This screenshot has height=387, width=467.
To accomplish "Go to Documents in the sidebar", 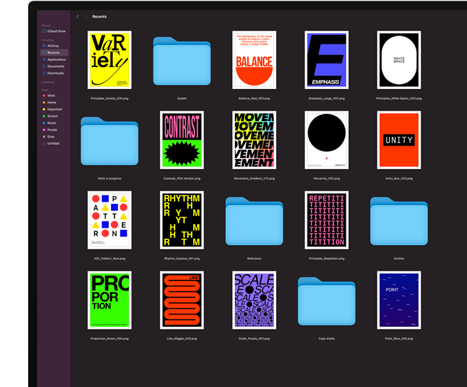I will tap(55, 66).
